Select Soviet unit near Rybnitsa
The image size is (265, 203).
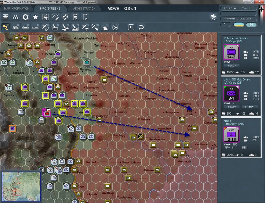click(x=104, y=79)
